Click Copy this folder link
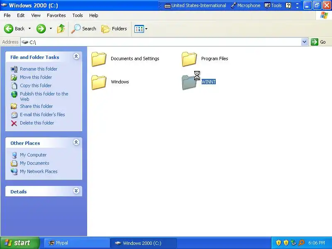 pos(36,85)
